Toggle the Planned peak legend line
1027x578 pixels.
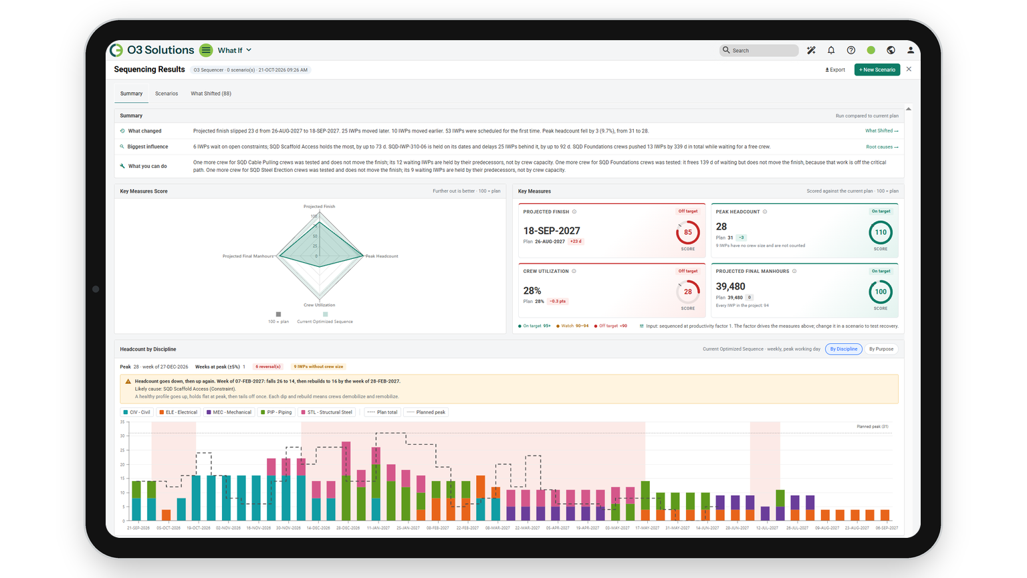(x=426, y=412)
